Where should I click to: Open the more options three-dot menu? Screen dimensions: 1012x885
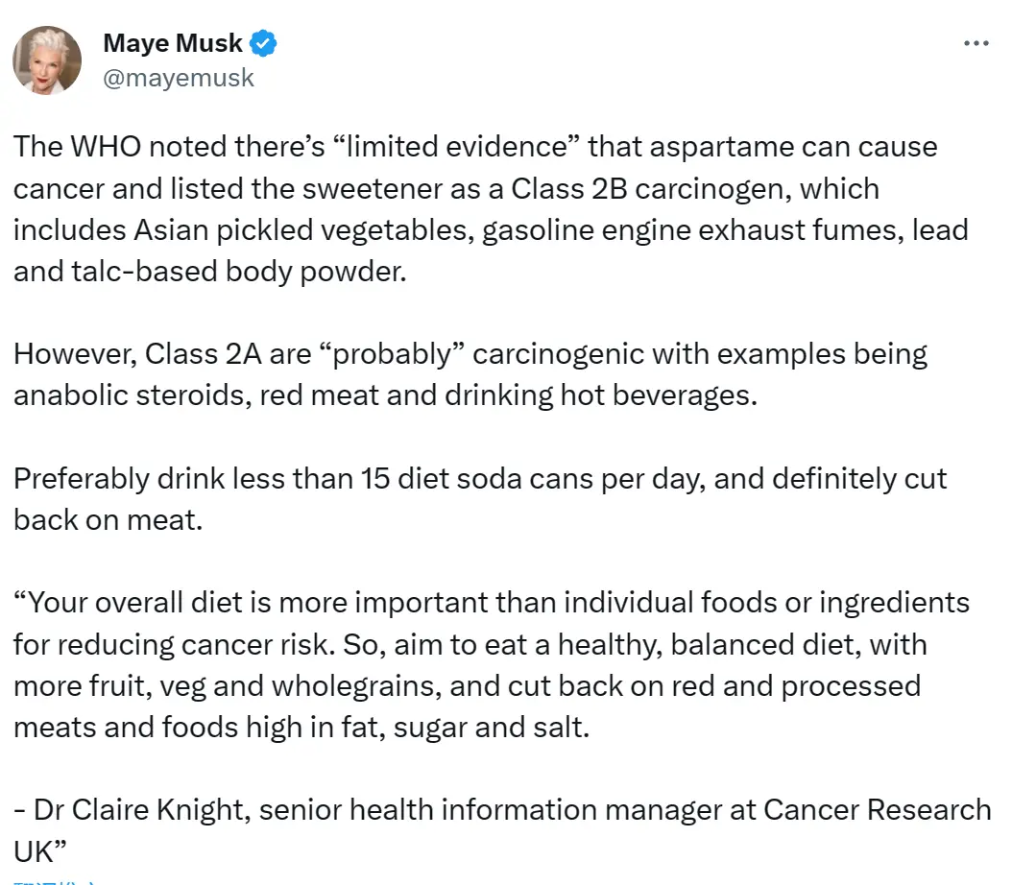click(976, 43)
